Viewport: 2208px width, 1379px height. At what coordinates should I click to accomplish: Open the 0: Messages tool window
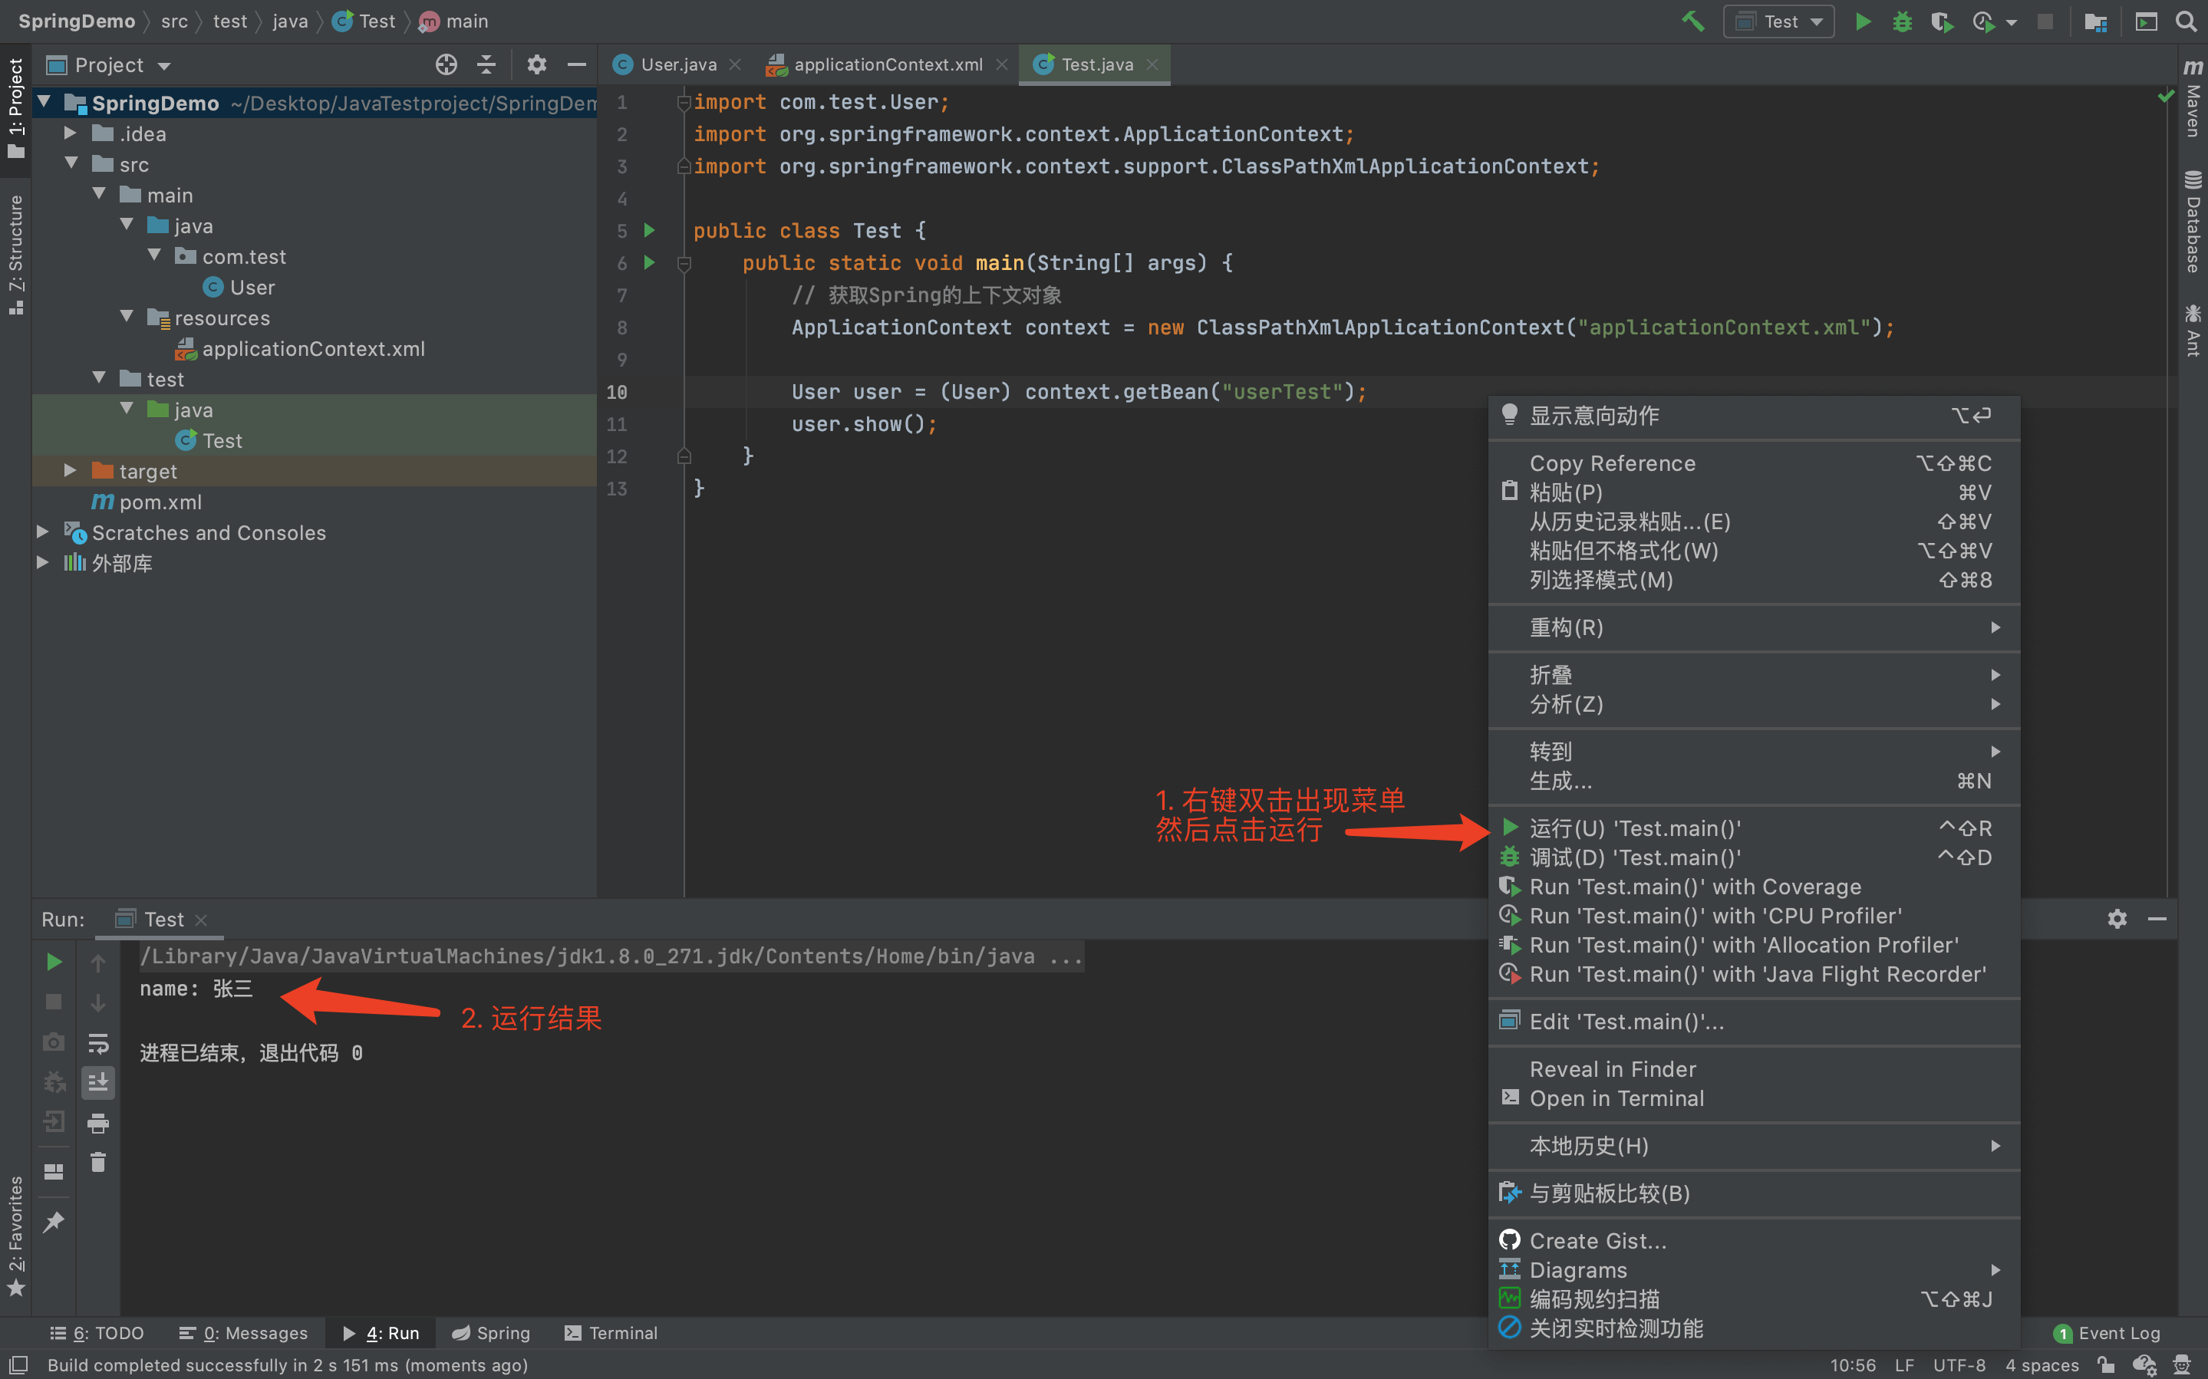click(x=243, y=1334)
